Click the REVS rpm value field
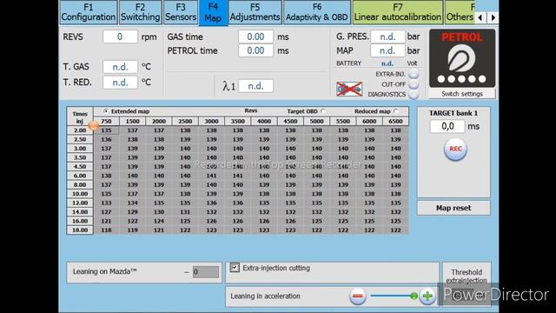The height and width of the screenshot is (313, 556). pos(120,37)
